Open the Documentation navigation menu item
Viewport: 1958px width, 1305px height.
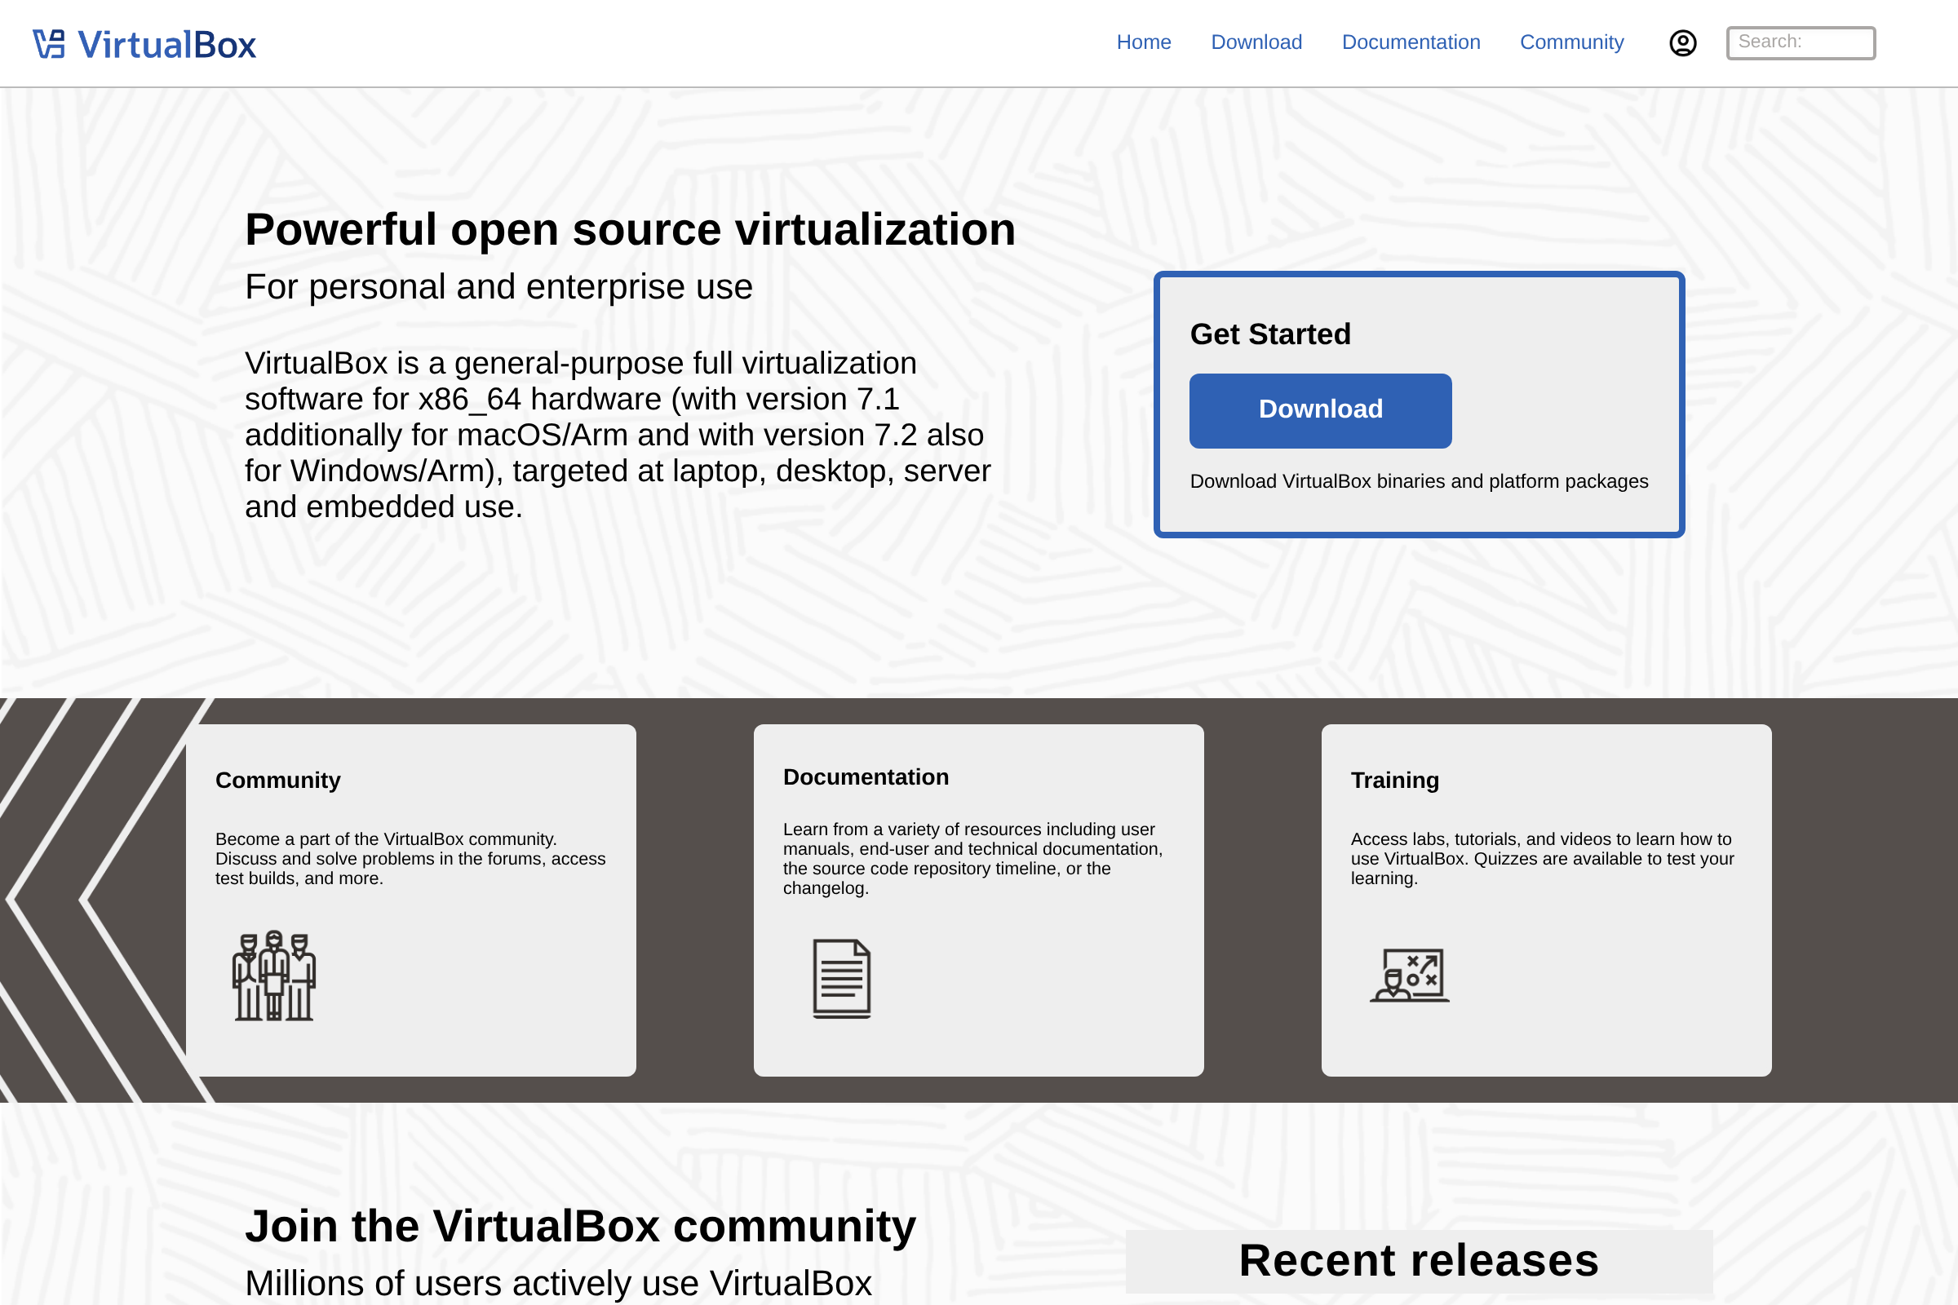1411,42
